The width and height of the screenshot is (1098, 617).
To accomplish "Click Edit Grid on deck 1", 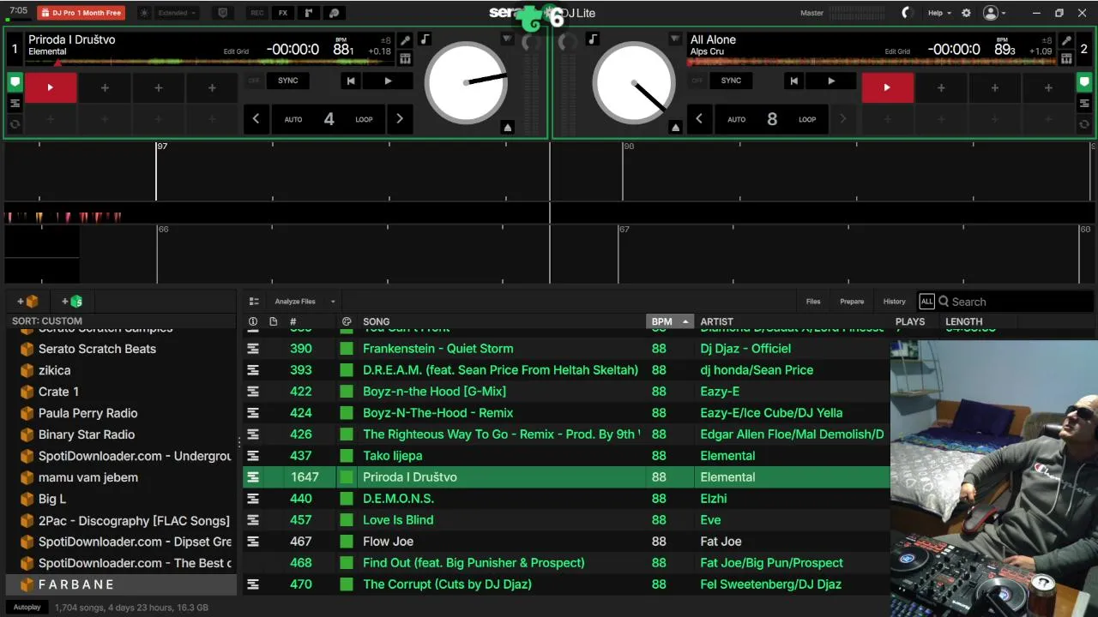I will point(236,51).
